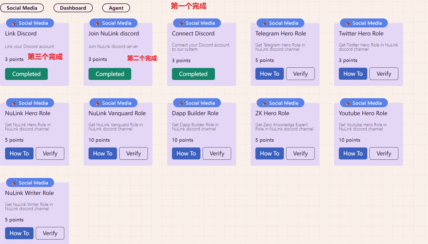
Task: Click the NuLink Hero Role title
Action: pyautogui.click(x=28, y=113)
